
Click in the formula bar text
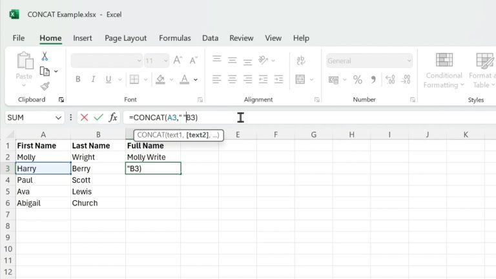click(163, 118)
